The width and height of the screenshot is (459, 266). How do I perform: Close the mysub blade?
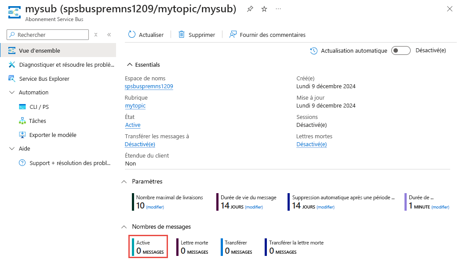450,9
